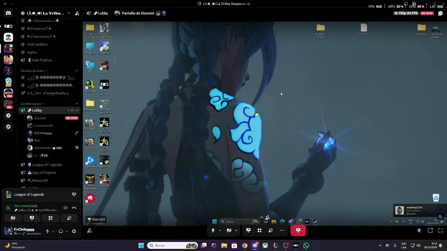Start an activity from stream bar
Screen dimensions: 447x251
click(x=259, y=230)
